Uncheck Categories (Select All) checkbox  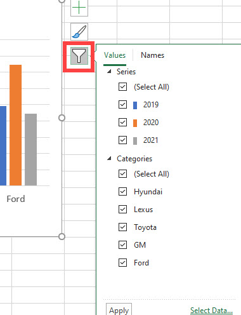(x=122, y=174)
